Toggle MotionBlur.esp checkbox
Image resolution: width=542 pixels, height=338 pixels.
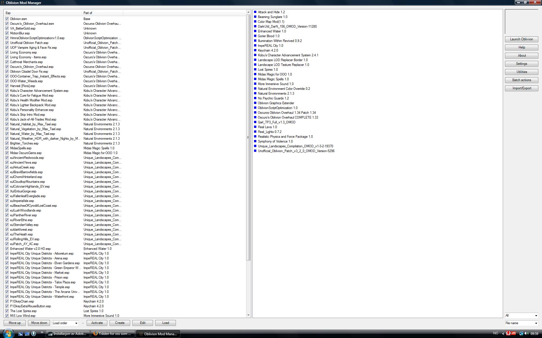point(7,33)
